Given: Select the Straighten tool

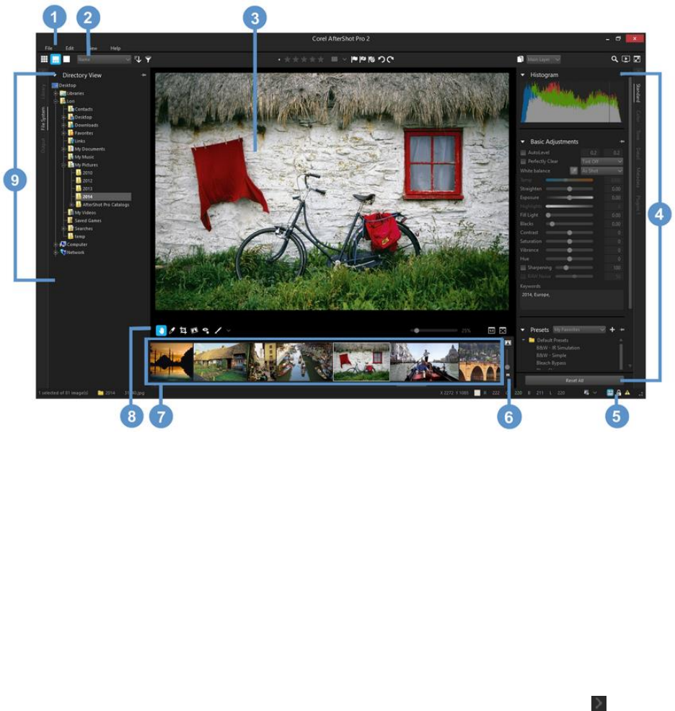Looking at the screenshot, I should coord(194,331).
